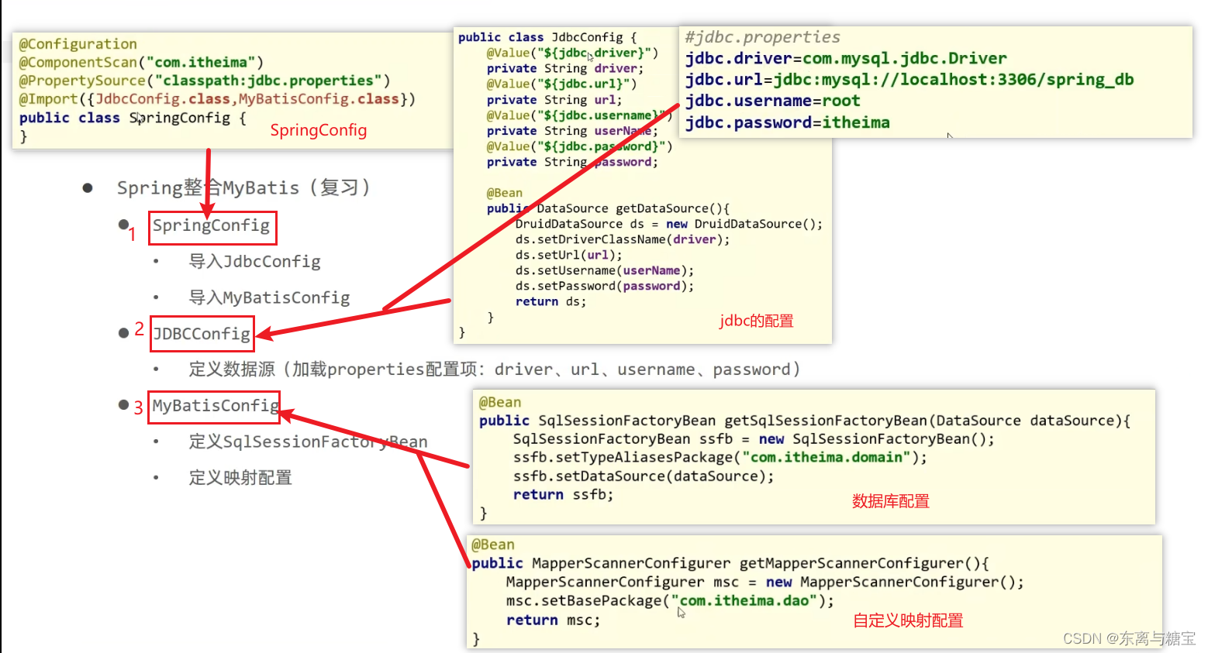Viewport: 1208px width, 653px height.
Task: Select the 'JDBCConfig' bullet item
Action: point(202,334)
